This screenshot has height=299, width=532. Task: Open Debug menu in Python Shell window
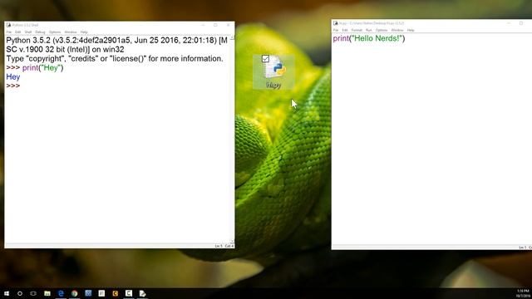(40, 32)
